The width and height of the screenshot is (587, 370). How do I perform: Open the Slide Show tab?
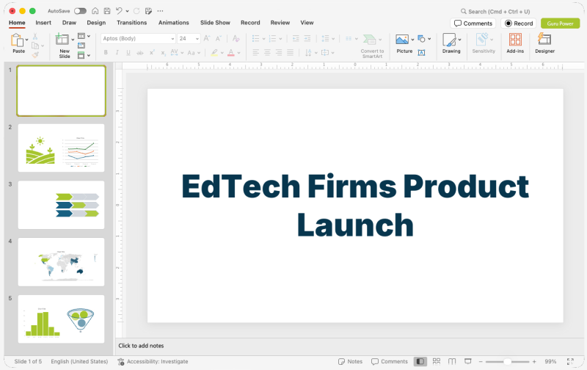(215, 23)
